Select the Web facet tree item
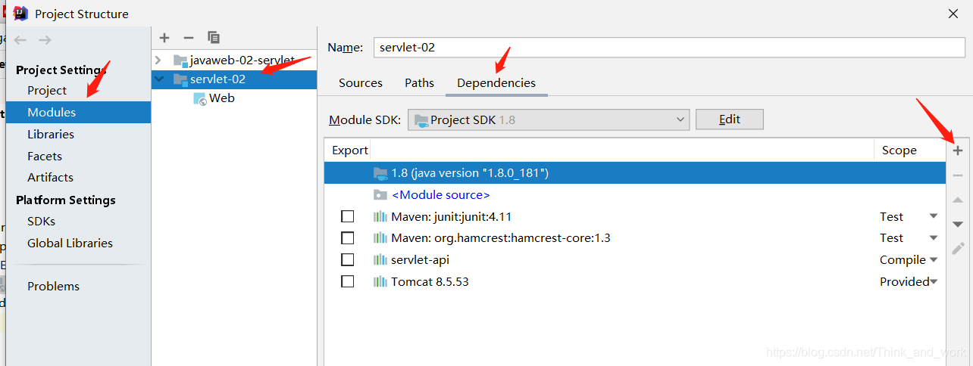 222,98
